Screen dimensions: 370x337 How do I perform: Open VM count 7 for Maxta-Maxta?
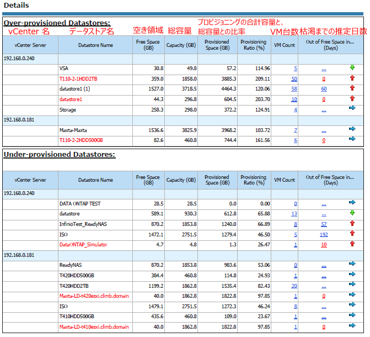[x=296, y=130]
